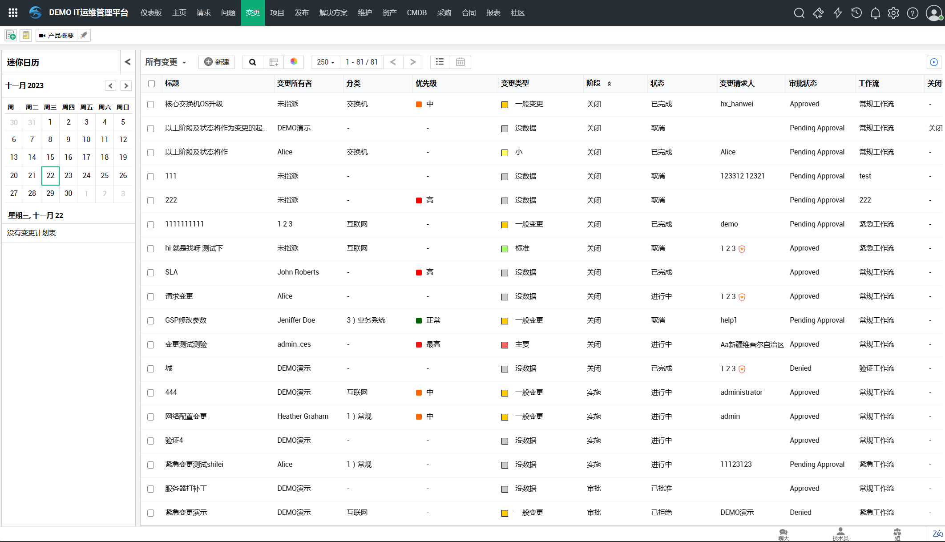Expand the 所有变更 view dropdown

(x=166, y=62)
